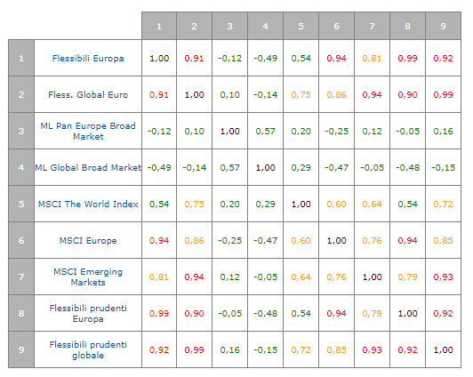
Task: Select -0,25 in ML Pan Europe row
Action: point(337,132)
